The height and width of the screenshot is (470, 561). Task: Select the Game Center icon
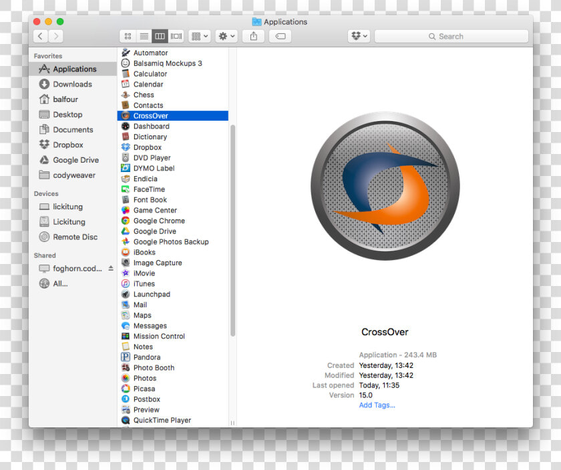(x=126, y=211)
